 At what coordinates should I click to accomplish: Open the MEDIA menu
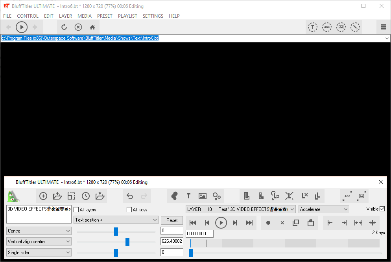[85, 16]
